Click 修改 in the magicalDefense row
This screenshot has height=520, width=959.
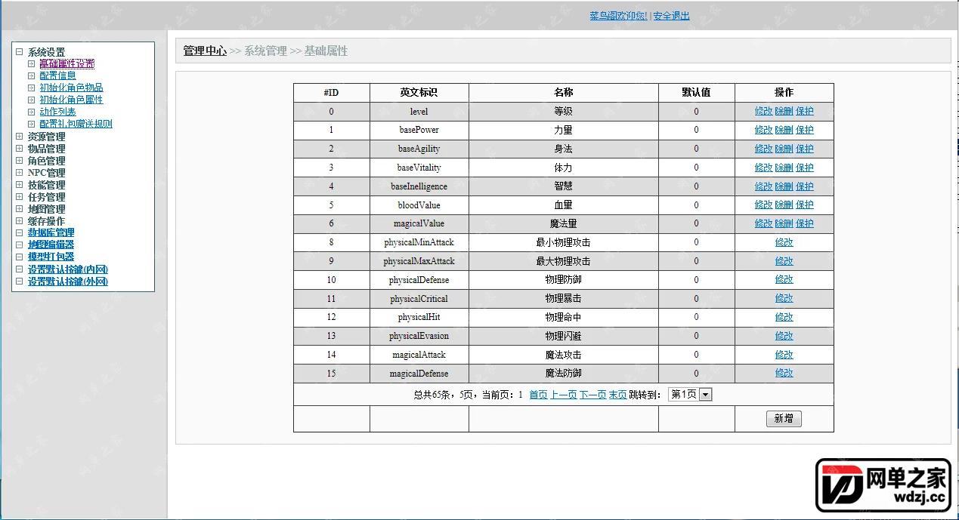[784, 373]
